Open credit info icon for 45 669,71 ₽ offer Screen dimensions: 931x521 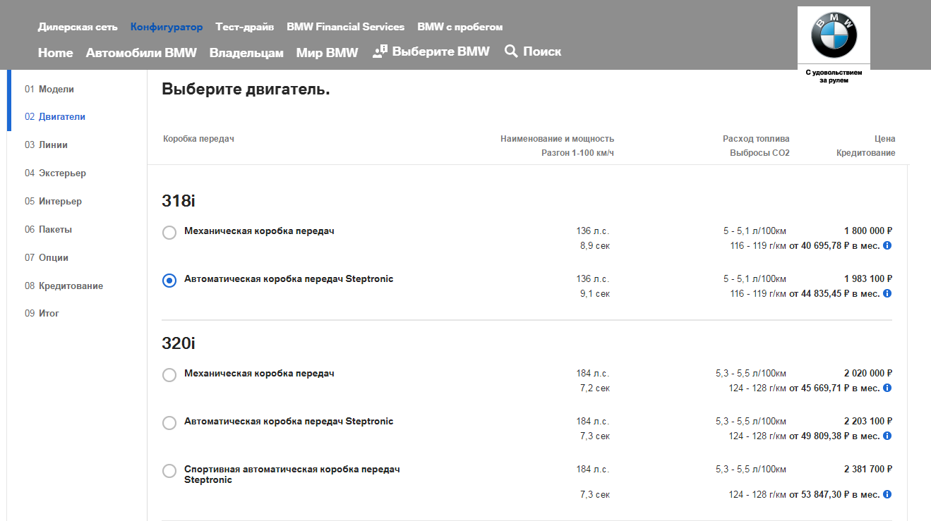[887, 388]
